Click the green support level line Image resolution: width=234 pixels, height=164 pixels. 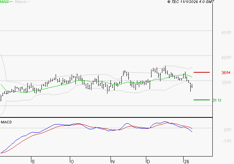(202, 100)
